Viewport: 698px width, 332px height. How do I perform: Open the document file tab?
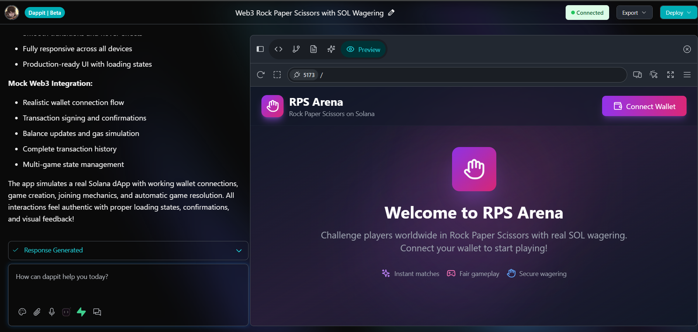coord(313,49)
